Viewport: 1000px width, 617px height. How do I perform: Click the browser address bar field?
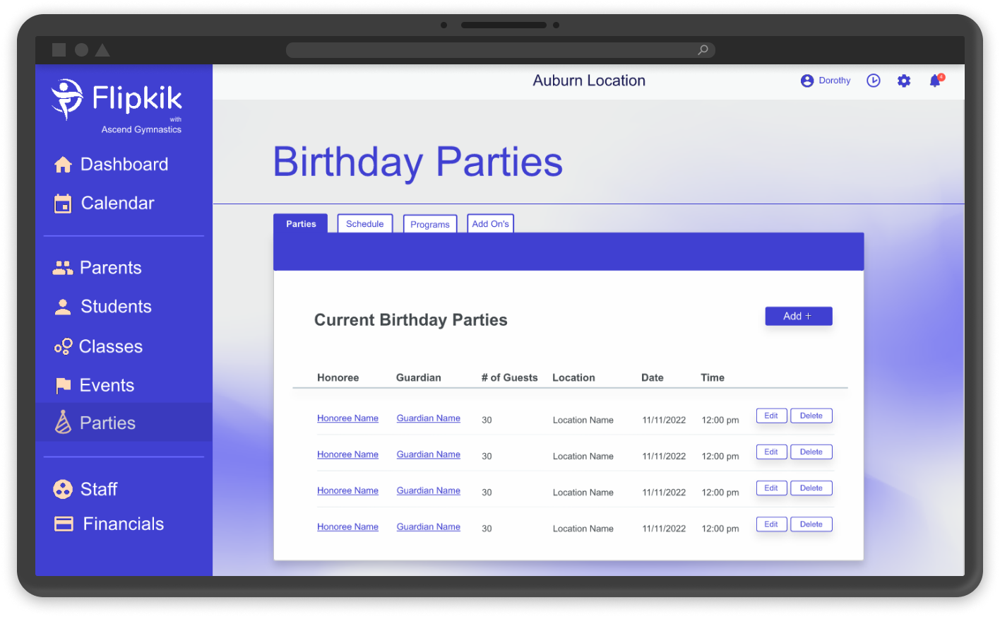(x=501, y=50)
